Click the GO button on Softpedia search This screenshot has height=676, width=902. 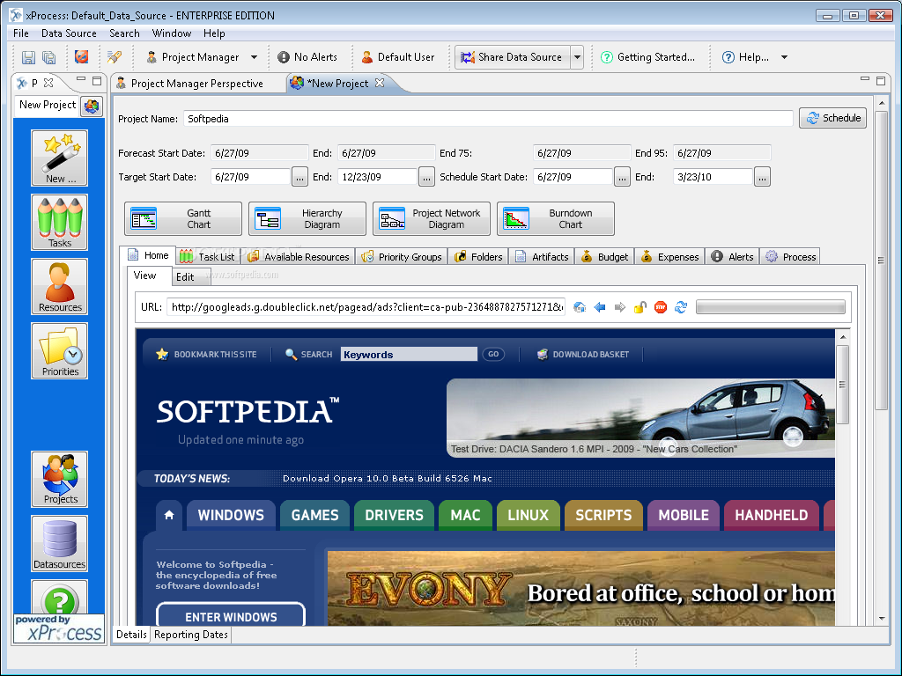pyautogui.click(x=493, y=354)
